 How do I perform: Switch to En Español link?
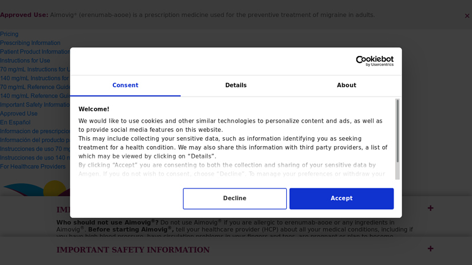coord(15,122)
